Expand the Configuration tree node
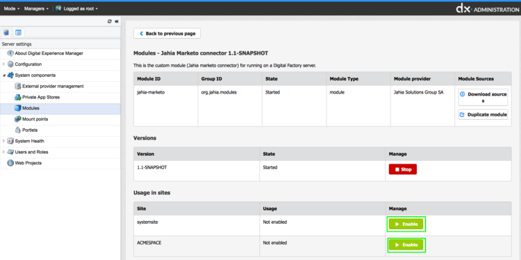This screenshot has width=521, height=260. coord(4,64)
